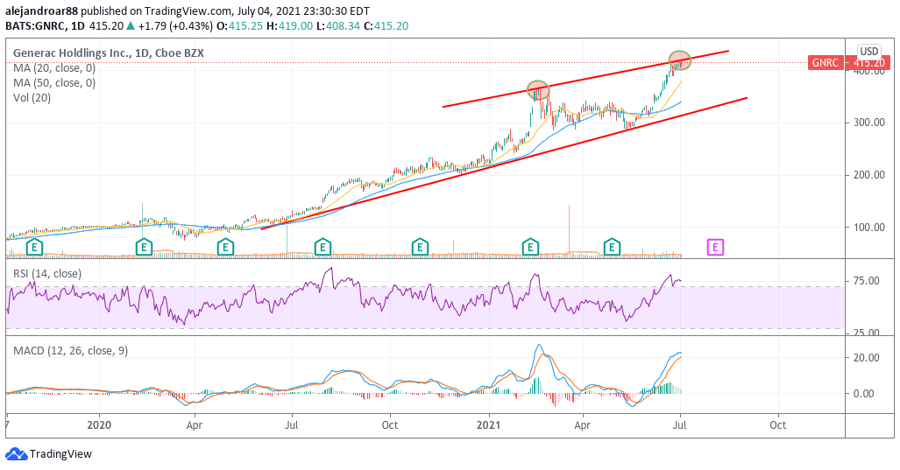Select the February 2021 earnings E marker

(530, 248)
